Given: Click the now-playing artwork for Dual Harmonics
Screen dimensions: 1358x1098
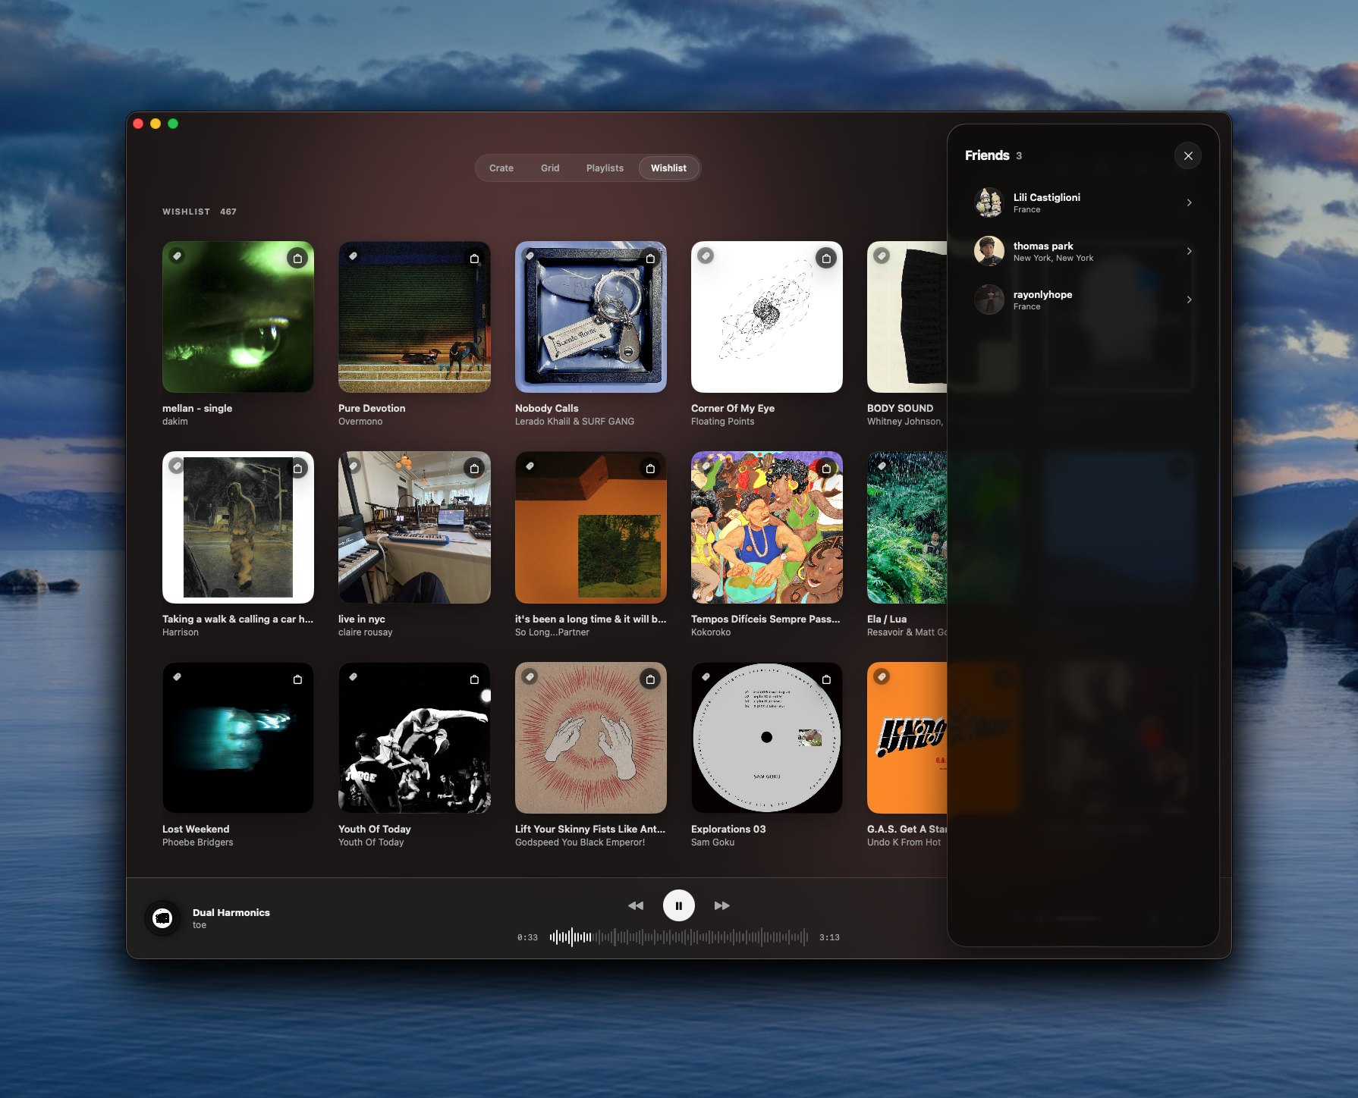Looking at the screenshot, I should tap(162, 918).
